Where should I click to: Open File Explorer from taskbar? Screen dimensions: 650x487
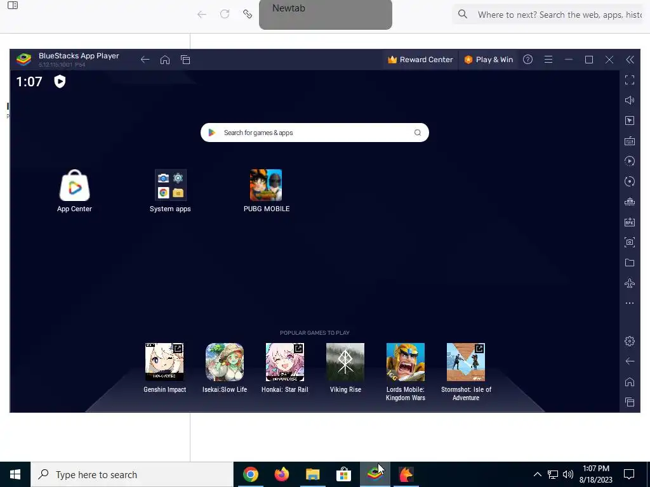[x=313, y=474]
